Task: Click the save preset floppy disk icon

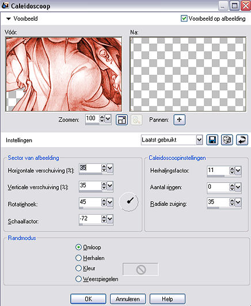Action: tap(212, 140)
